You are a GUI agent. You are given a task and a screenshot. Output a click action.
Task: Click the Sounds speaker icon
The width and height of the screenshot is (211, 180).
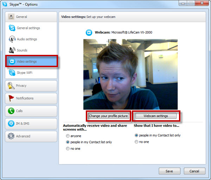[x=12, y=51]
